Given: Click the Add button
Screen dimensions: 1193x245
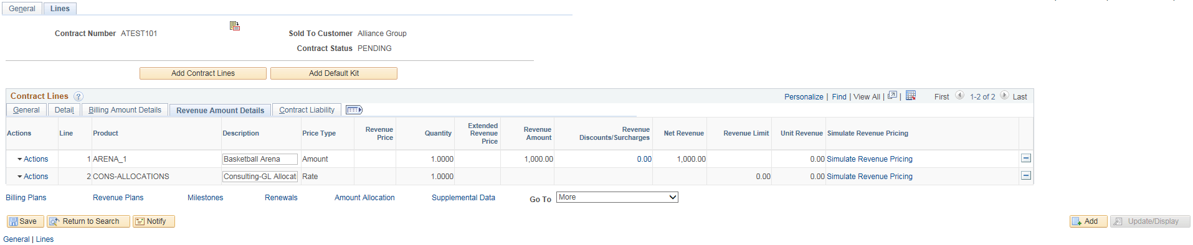Looking at the screenshot, I should (1088, 221).
